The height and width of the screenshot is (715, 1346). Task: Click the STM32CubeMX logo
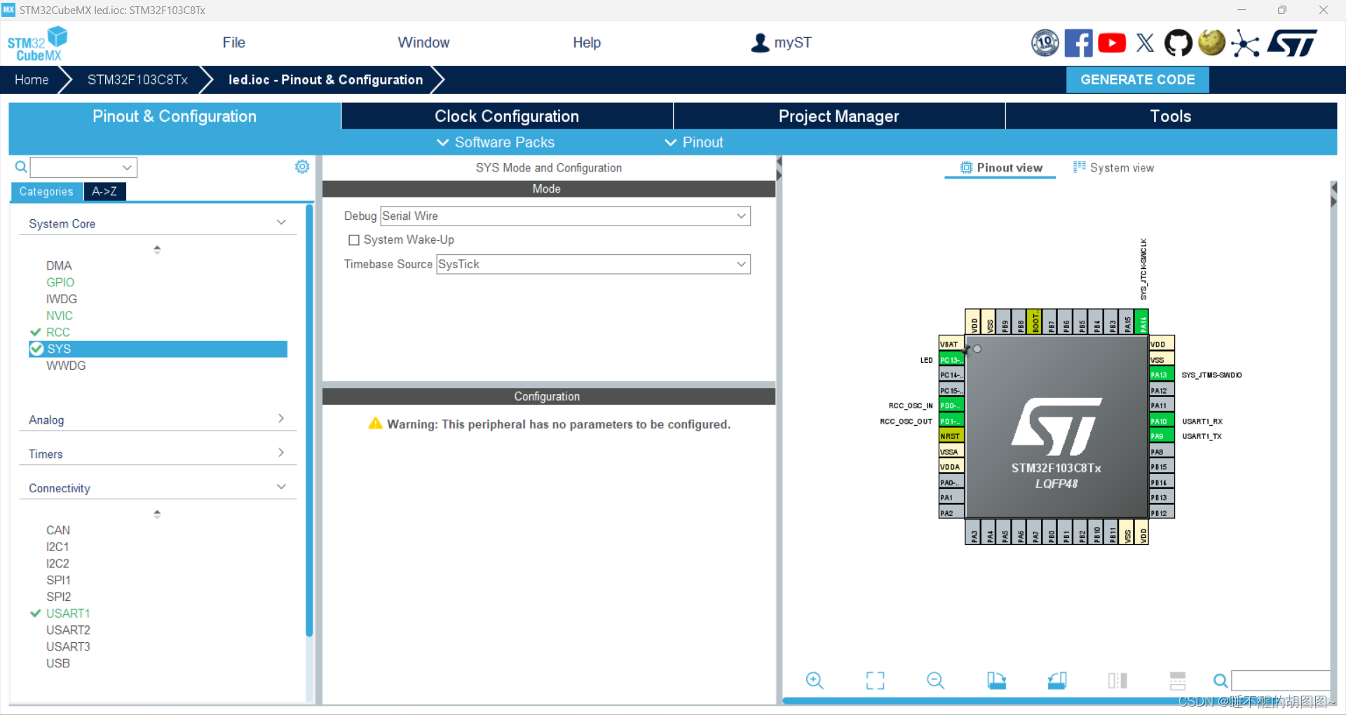coord(37,43)
